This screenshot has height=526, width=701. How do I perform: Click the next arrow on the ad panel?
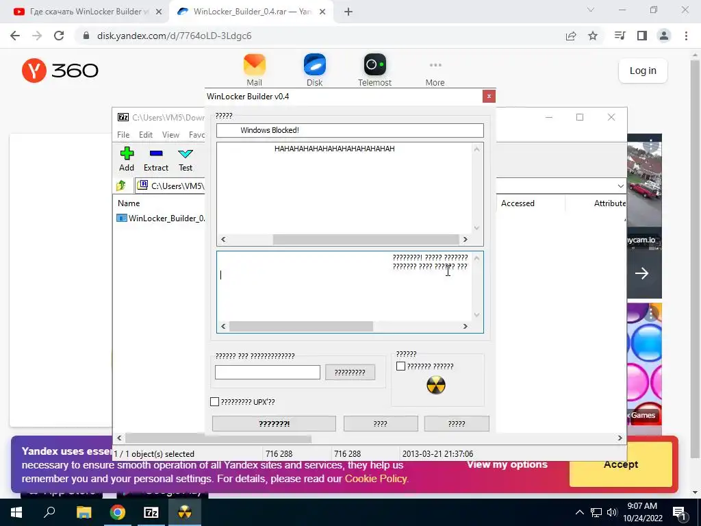[641, 273]
